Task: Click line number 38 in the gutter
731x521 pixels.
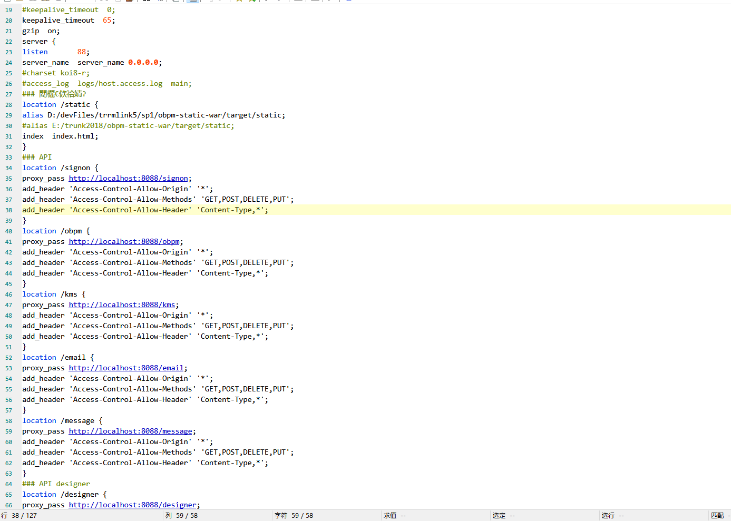Action: click(8, 210)
